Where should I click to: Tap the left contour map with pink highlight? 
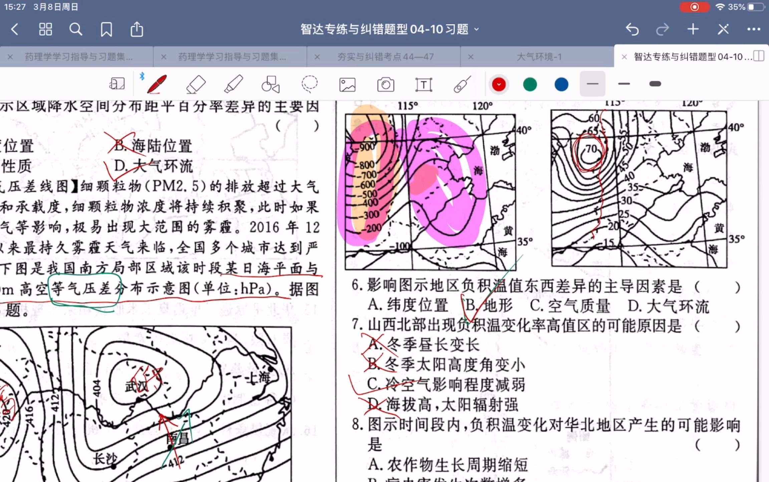point(431,192)
